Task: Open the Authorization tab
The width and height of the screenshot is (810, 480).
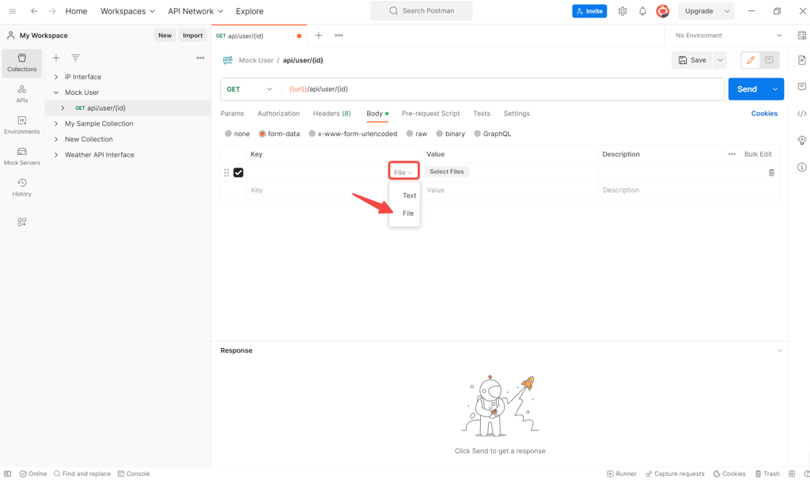Action: click(x=278, y=113)
